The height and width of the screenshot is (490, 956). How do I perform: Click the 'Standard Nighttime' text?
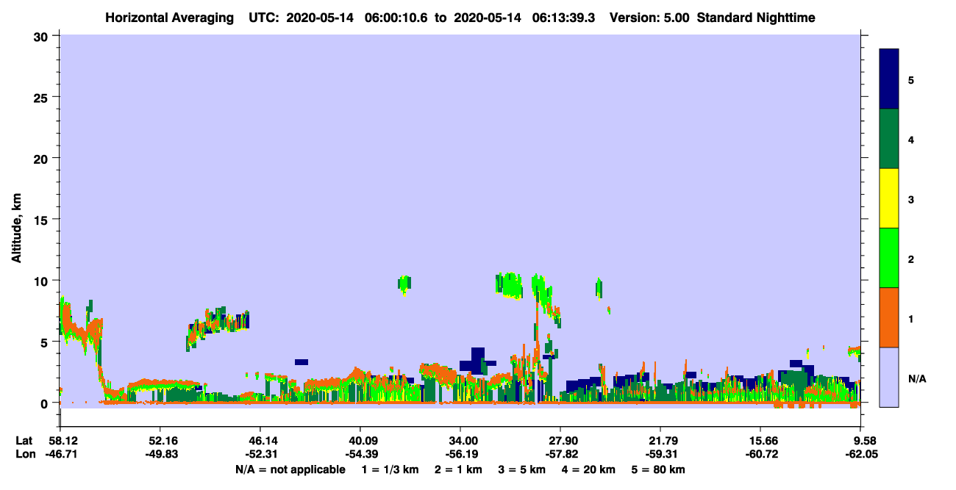tap(756, 18)
